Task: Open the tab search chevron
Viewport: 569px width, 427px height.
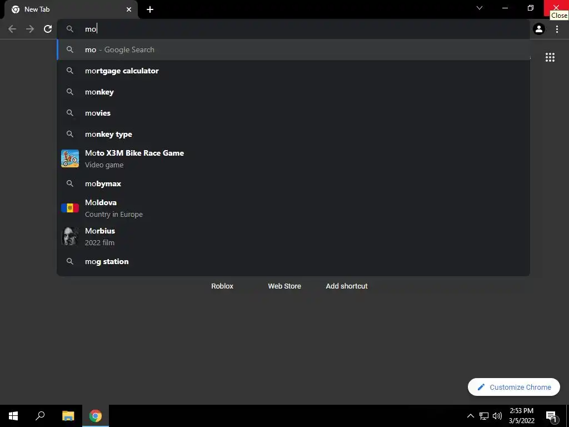Action: 480,8
